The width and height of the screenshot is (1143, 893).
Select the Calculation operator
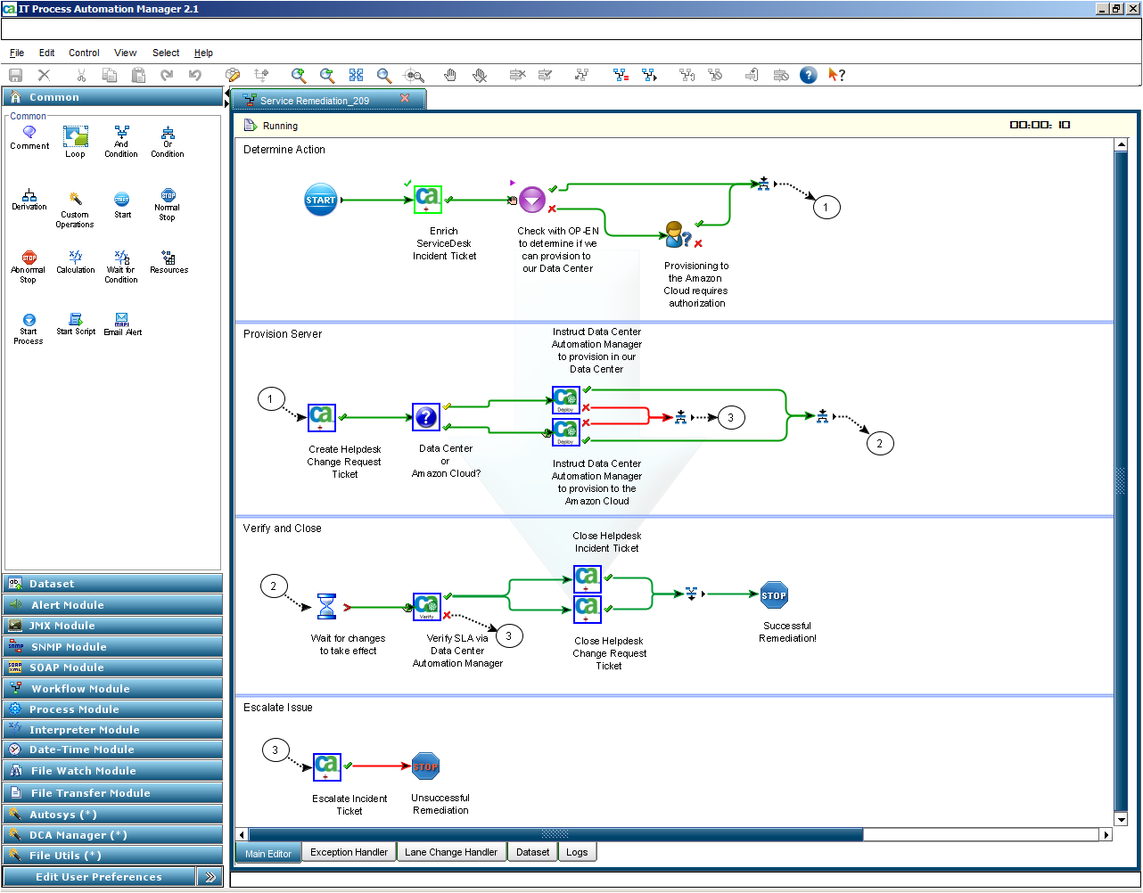pos(76,262)
